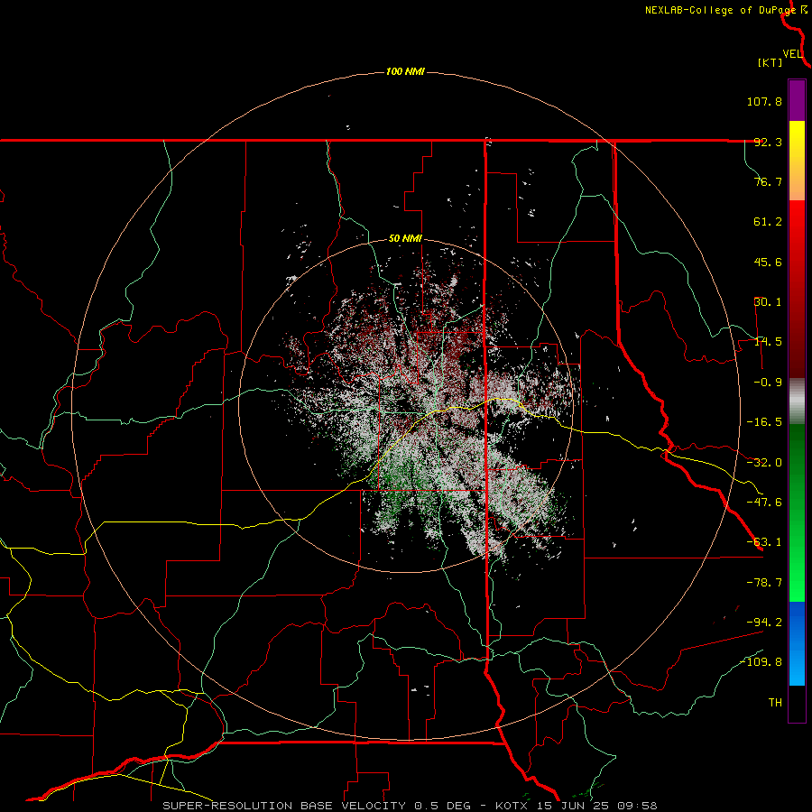This screenshot has height=812, width=812.
Task: Click the -32.0 velocity scale value
Action: (764, 463)
